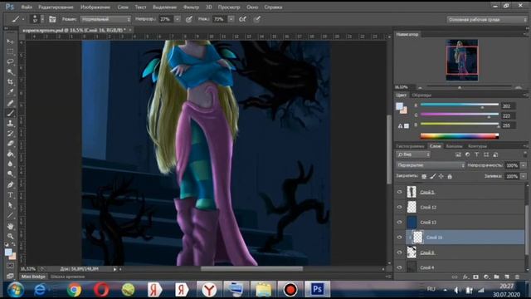Screen dimensions: 531x299
Task: Select the Hand tool
Action: 10,226
